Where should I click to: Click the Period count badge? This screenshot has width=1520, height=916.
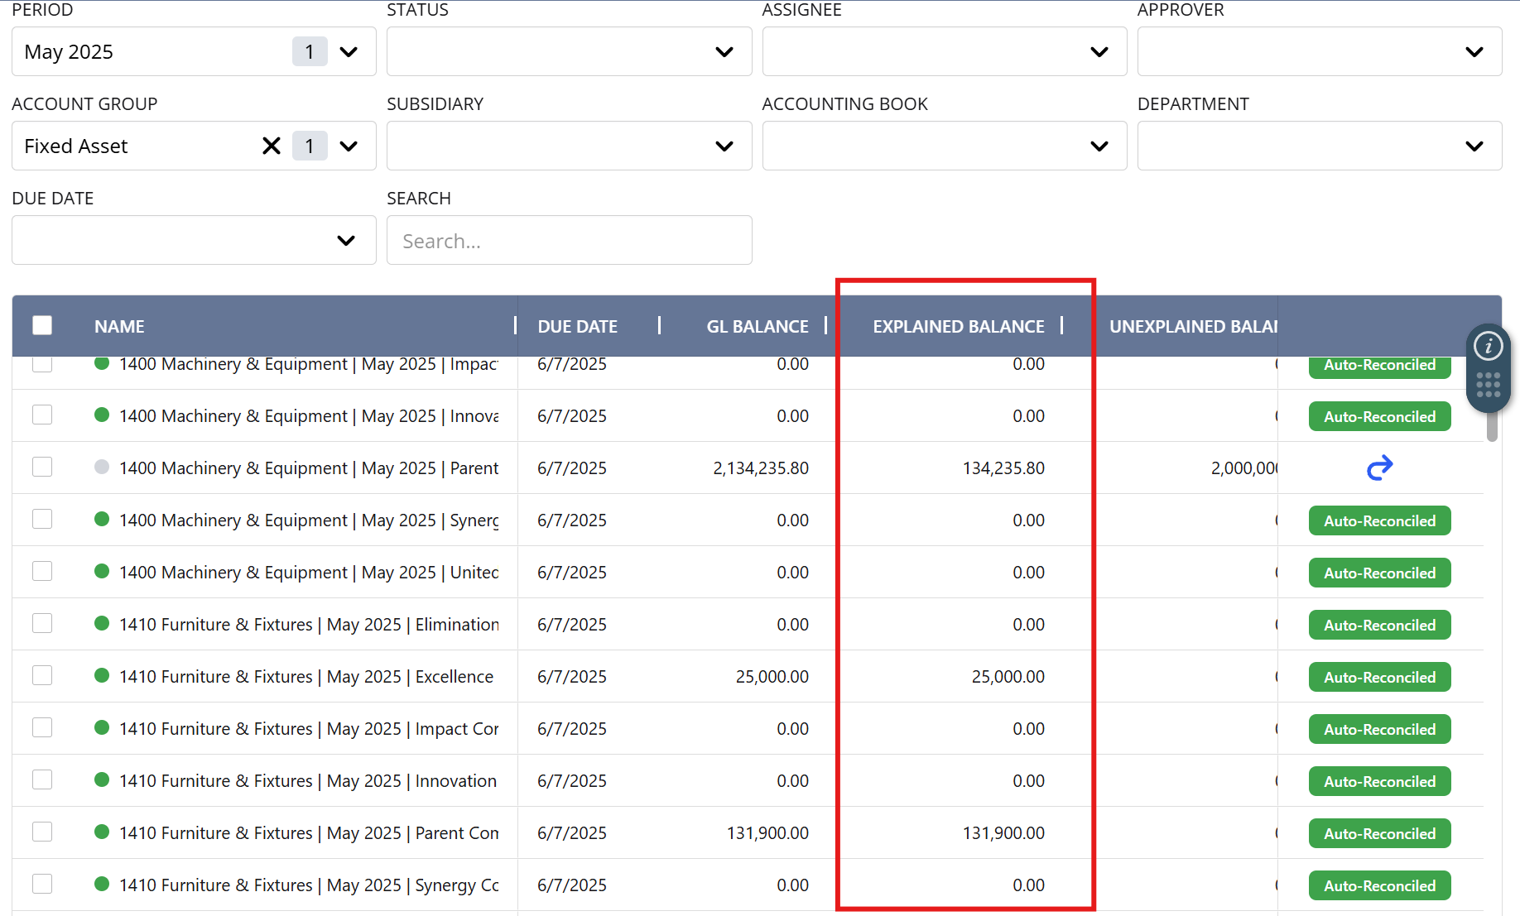click(310, 52)
